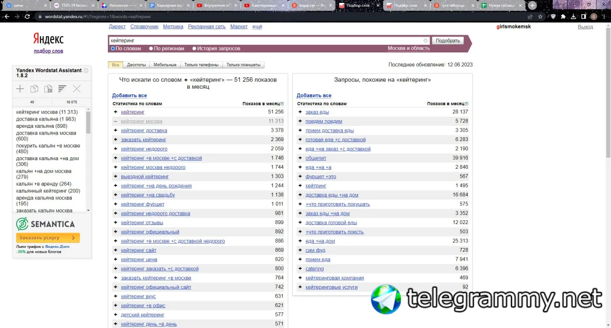Switch to the 'Новая таблица' browser tab
Screen dimensions: 611x328
point(501,5)
